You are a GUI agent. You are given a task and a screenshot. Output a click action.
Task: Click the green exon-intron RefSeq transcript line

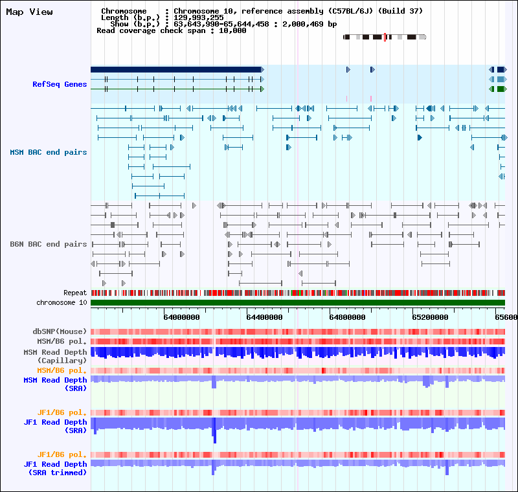[177, 89]
